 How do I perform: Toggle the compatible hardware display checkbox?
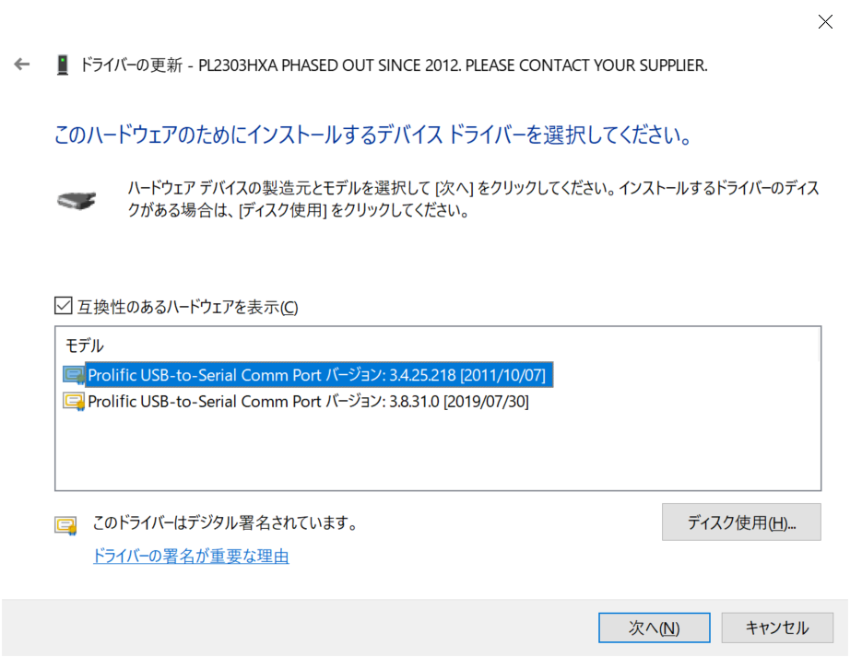tap(63, 305)
